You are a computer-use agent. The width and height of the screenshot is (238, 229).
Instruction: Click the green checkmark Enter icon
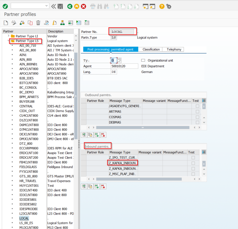[5, 6]
